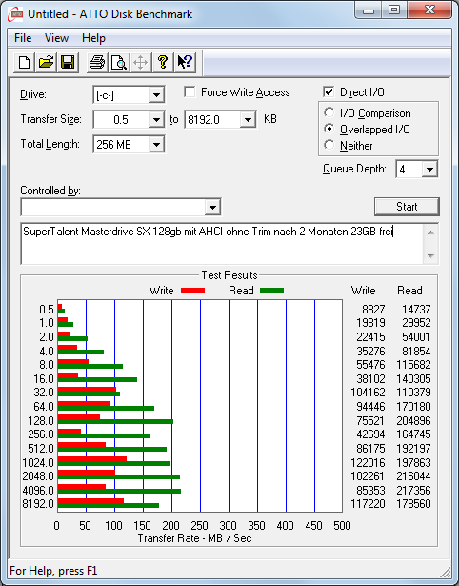Click the grayed move arrows icon
This screenshot has width=459, height=586.
tap(140, 62)
